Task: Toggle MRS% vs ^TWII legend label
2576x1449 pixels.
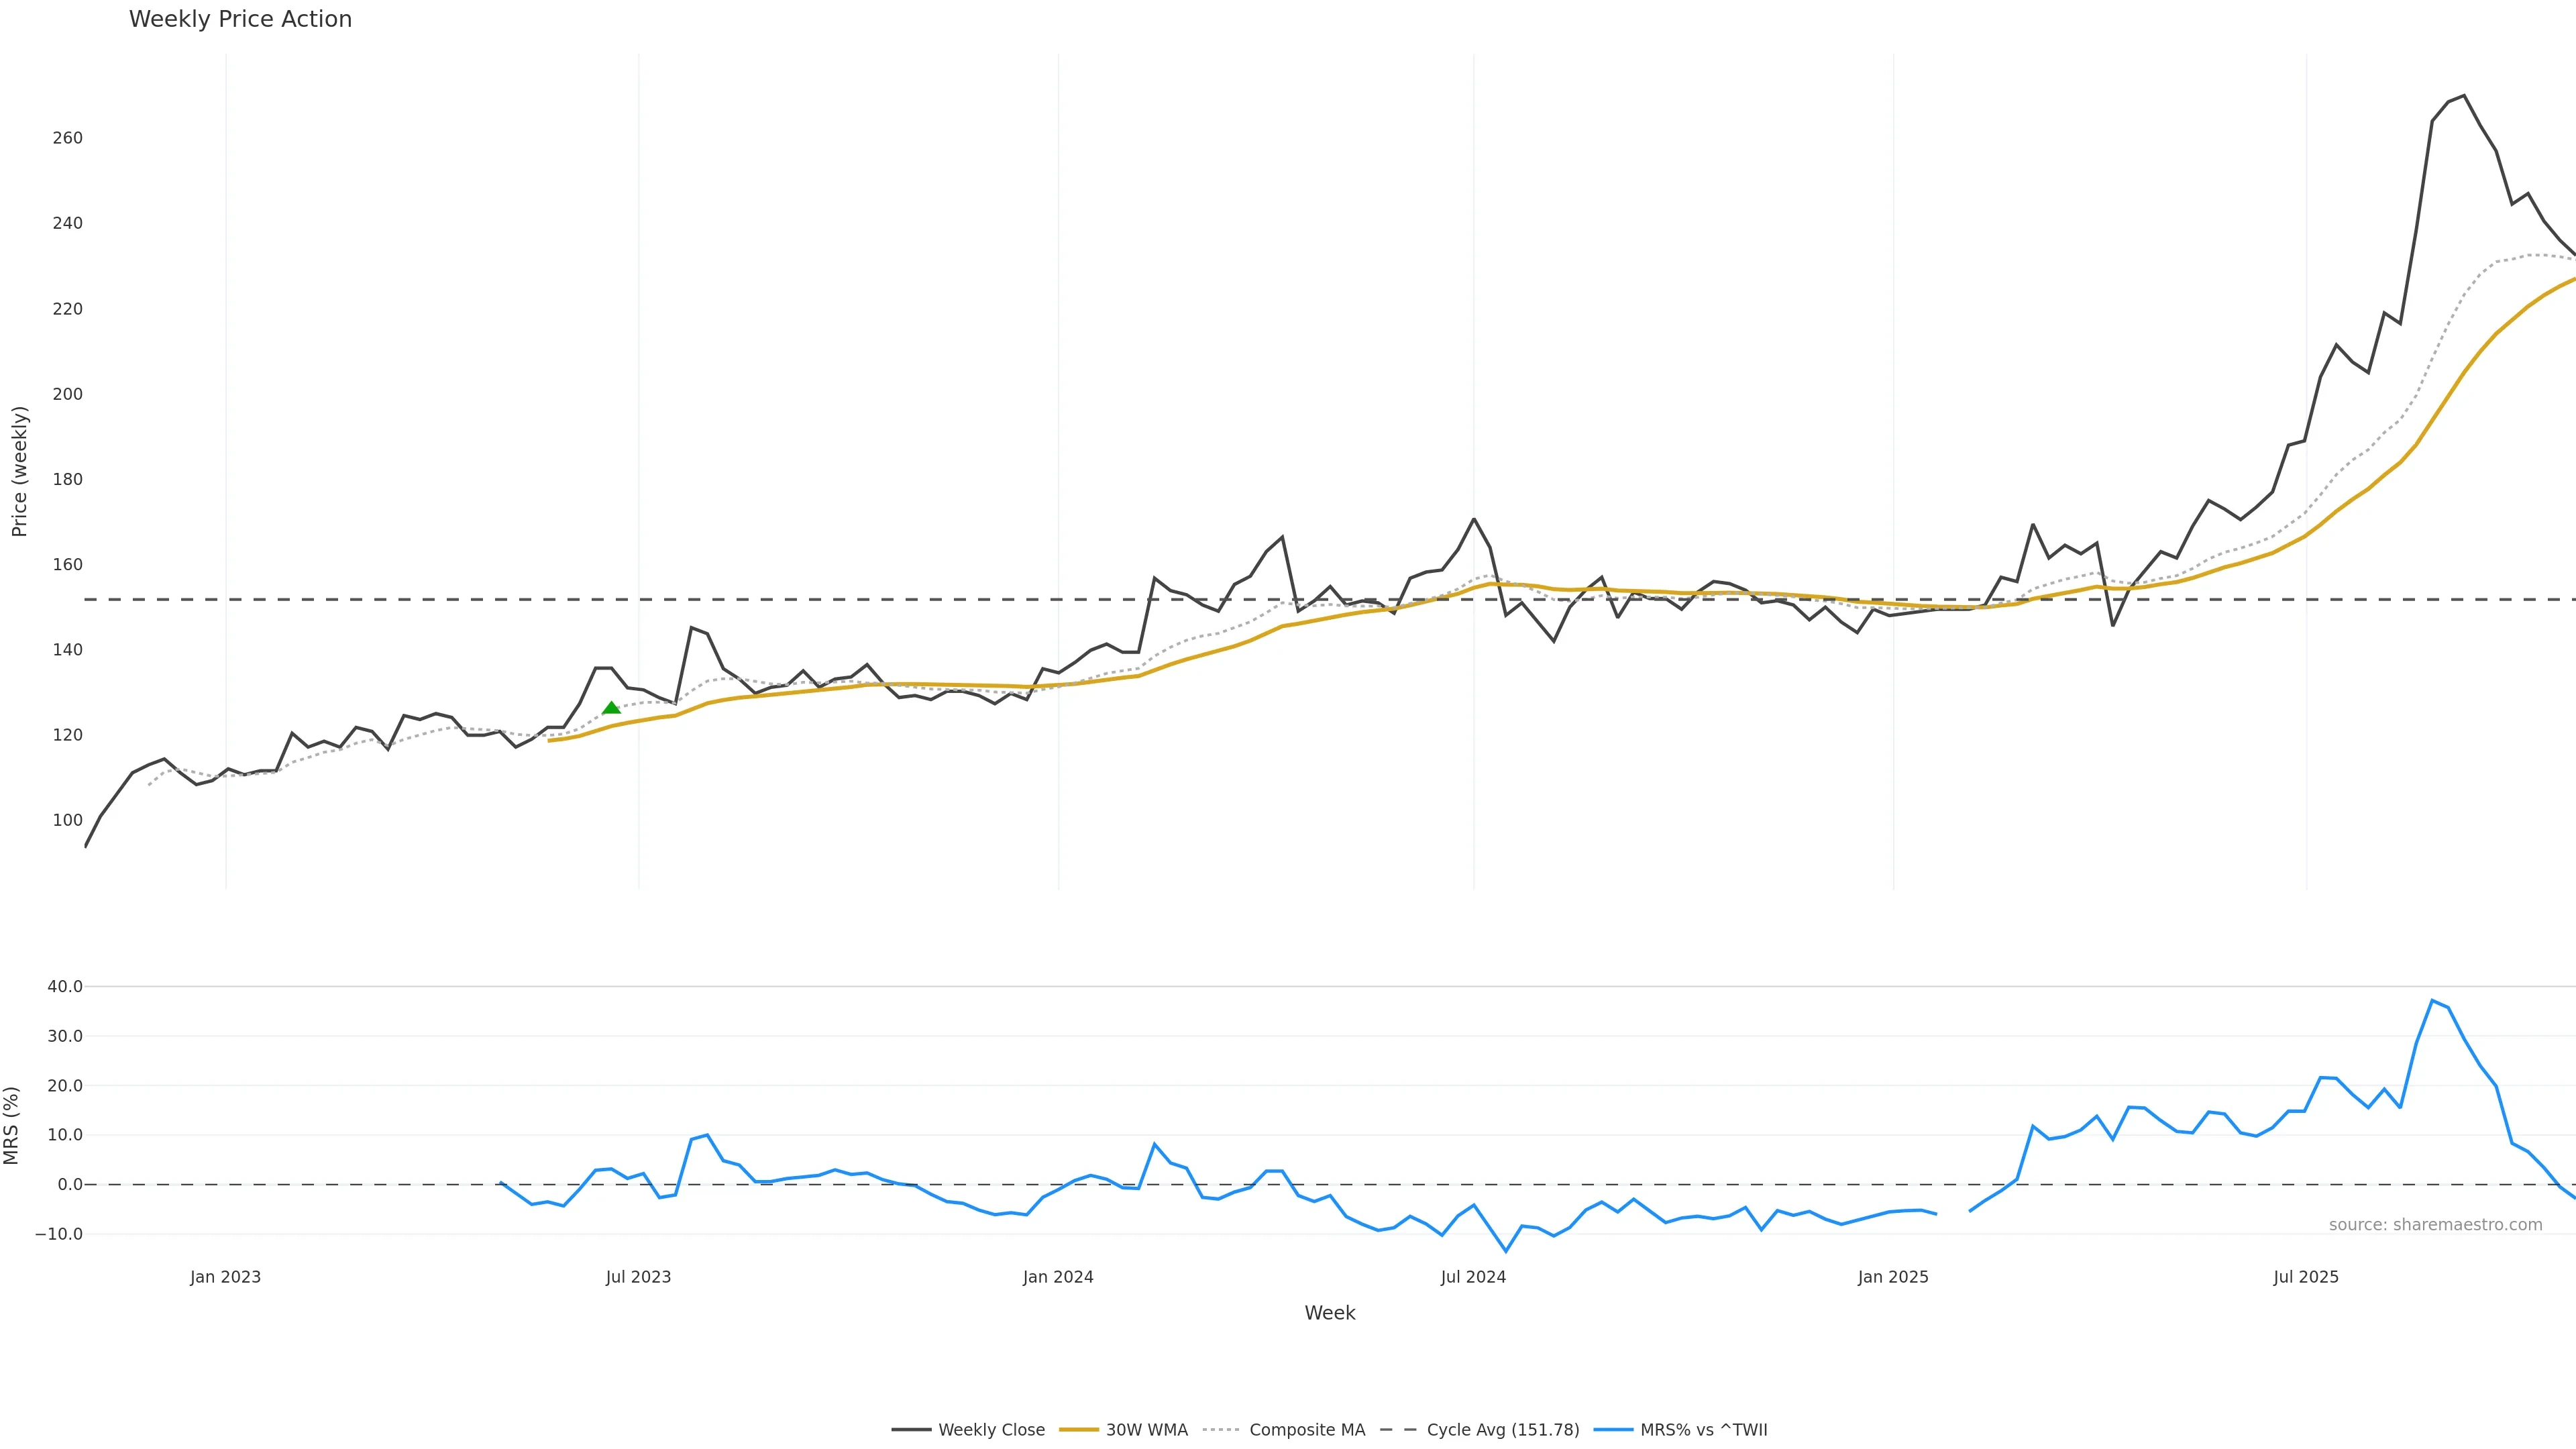Action: coord(1703,1430)
